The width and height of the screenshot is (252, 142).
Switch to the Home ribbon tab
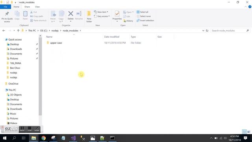click(17, 7)
